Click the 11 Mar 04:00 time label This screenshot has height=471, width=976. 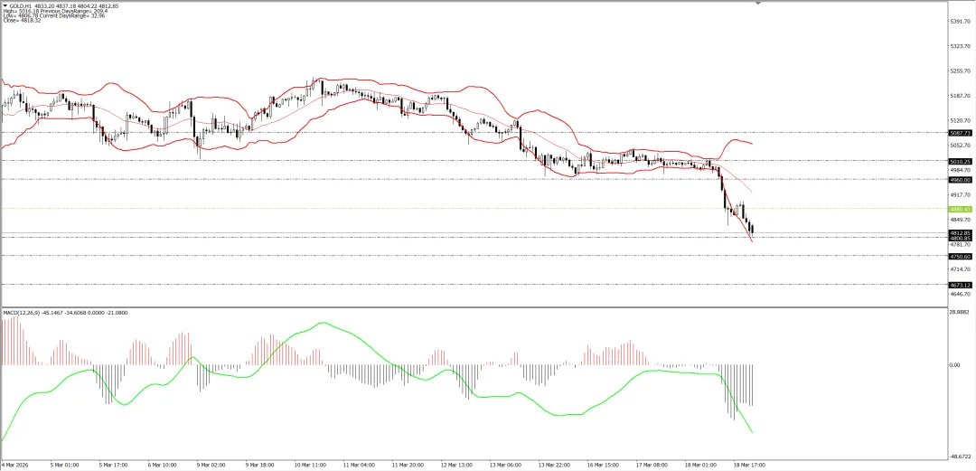pos(359,466)
